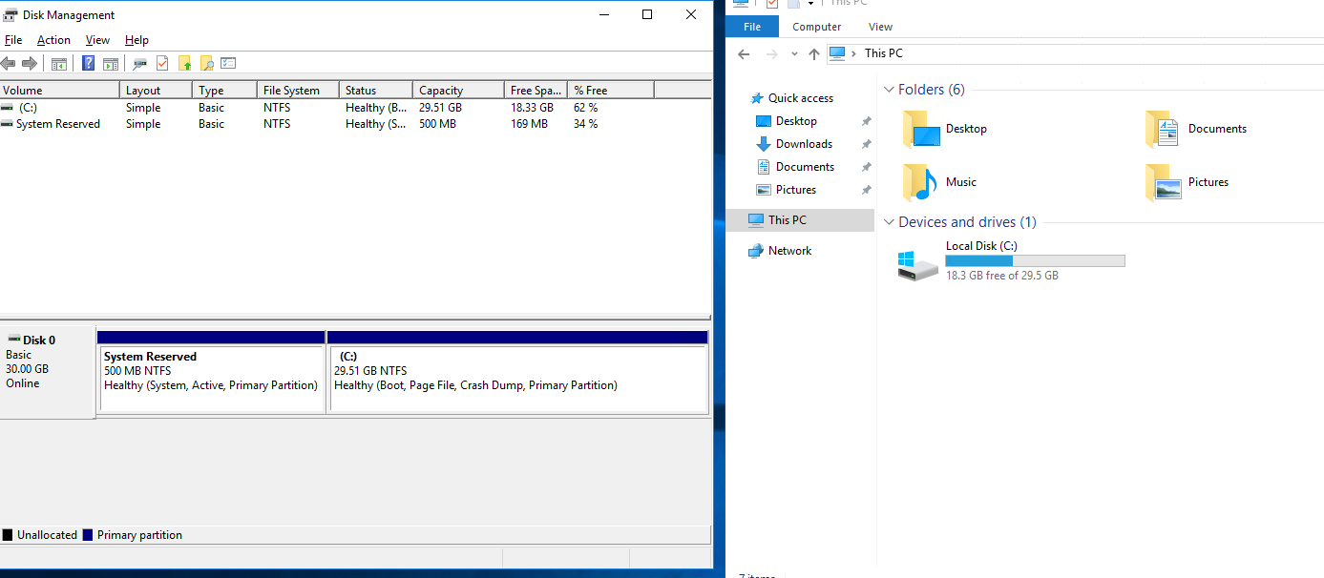This screenshot has height=578, width=1324.
Task: Click the Help icon in Disk Management toolbar
Action: click(88, 64)
